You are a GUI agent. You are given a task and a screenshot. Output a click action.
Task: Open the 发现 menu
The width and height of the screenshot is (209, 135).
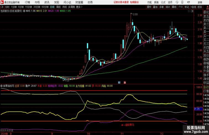tap(56, 2)
